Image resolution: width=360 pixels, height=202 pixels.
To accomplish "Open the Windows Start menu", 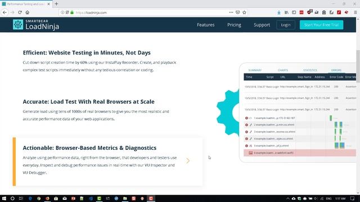I will tap(4, 198).
